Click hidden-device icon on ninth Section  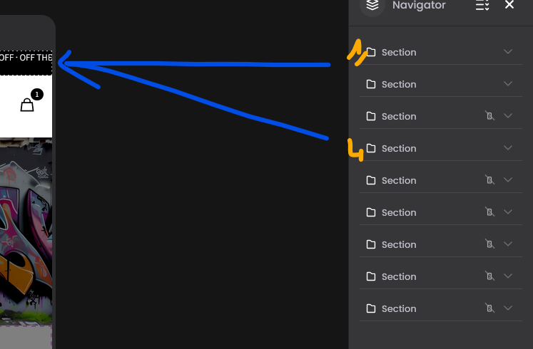pyautogui.click(x=489, y=308)
